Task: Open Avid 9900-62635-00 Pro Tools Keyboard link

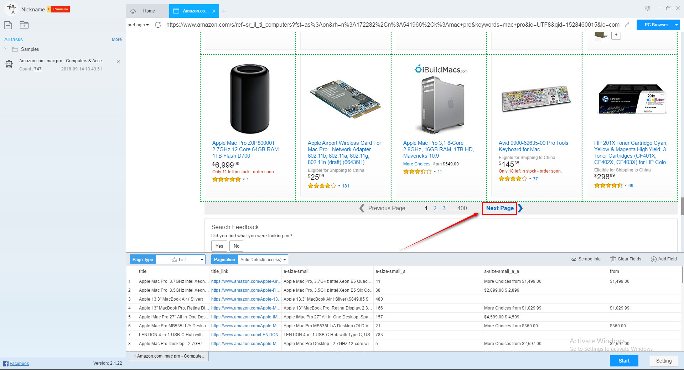Action: 533,146
